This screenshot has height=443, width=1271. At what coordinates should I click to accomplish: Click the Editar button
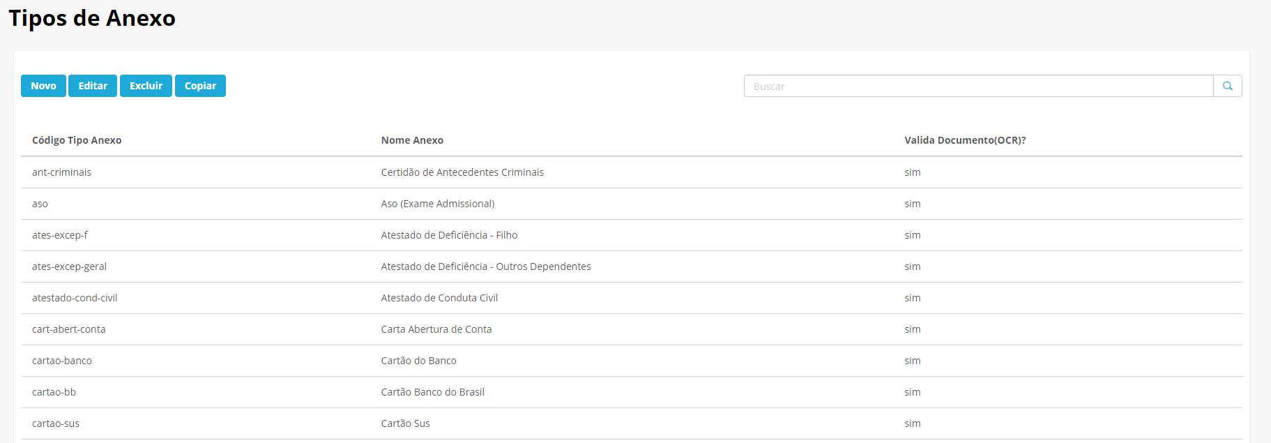coord(93,86)
